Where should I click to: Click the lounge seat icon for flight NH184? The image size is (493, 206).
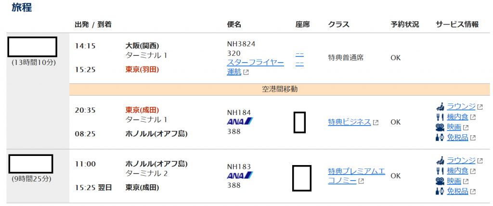440,107
